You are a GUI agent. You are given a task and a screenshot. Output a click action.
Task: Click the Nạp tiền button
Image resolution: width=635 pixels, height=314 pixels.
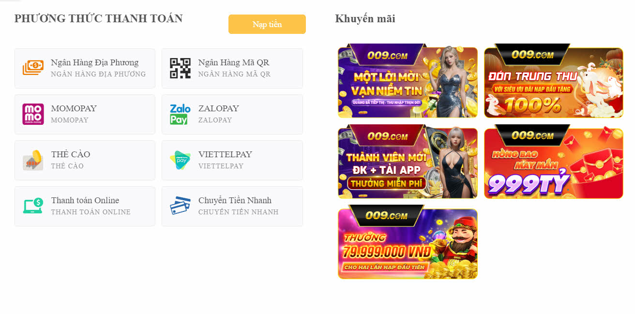[x=267, y=24]
